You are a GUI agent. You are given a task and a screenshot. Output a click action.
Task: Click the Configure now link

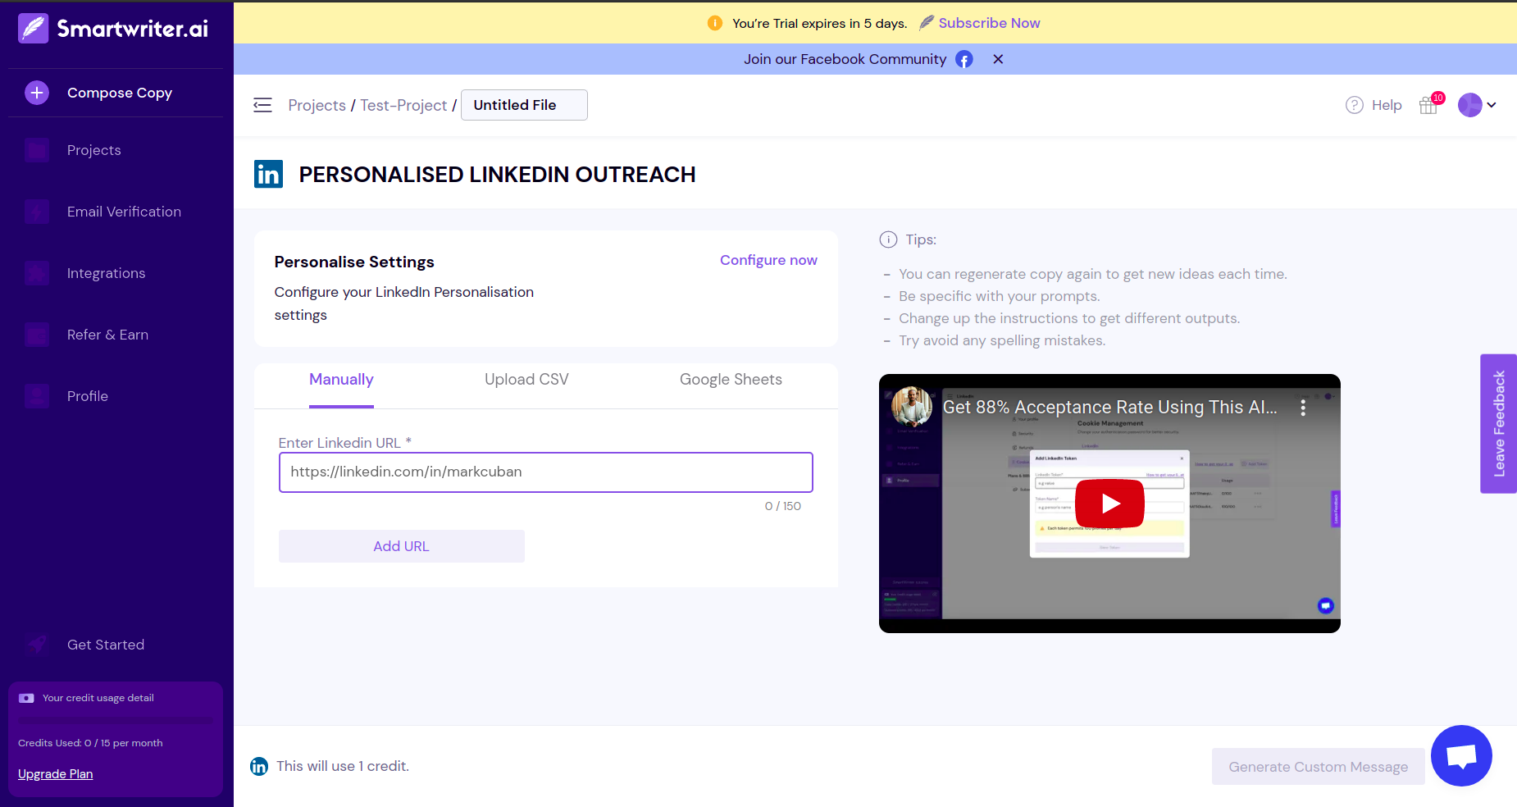(768, 260)
